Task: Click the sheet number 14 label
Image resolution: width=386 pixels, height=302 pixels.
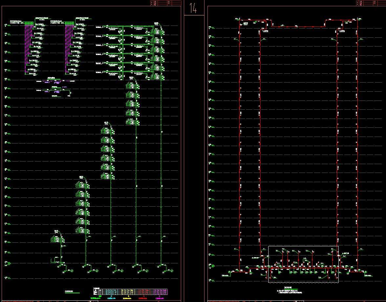Action: (193, 9)
